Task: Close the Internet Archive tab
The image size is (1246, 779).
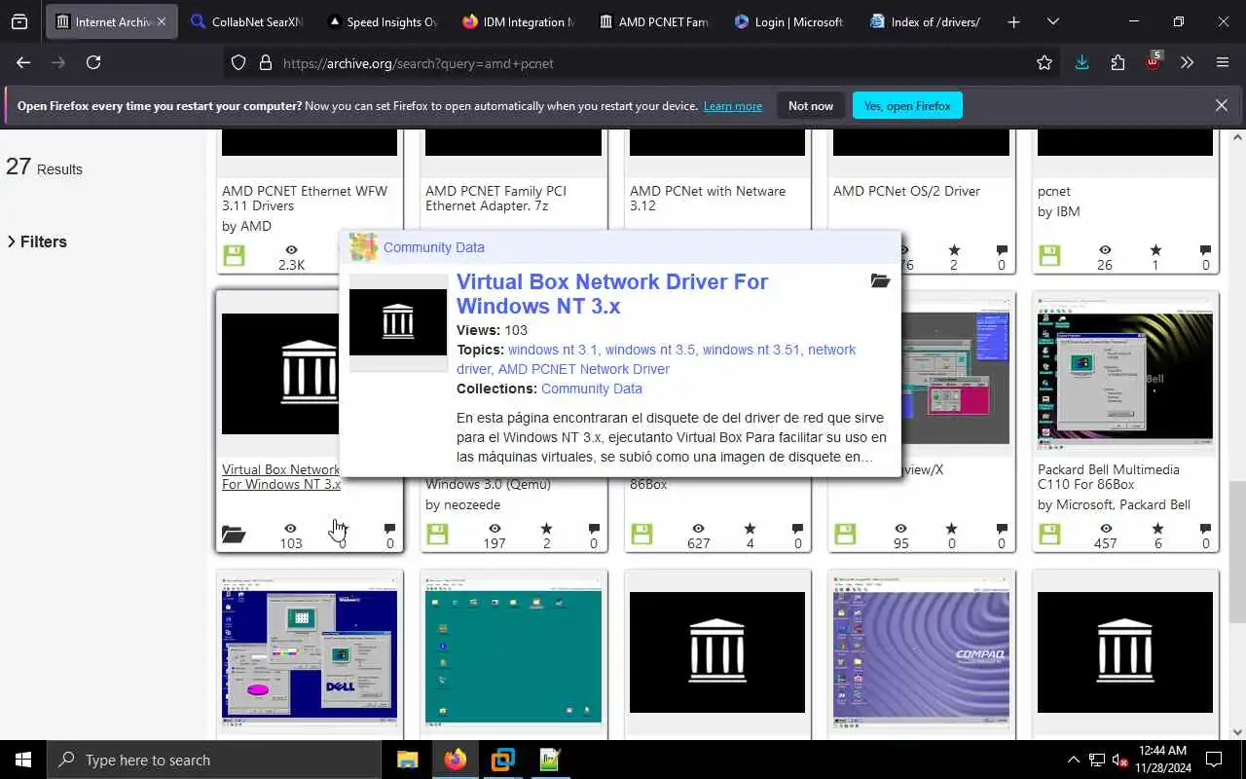Action: [161, 21]
